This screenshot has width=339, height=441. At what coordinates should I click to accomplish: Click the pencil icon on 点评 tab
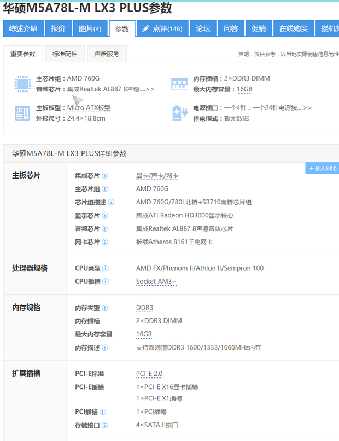pos(145,28)
